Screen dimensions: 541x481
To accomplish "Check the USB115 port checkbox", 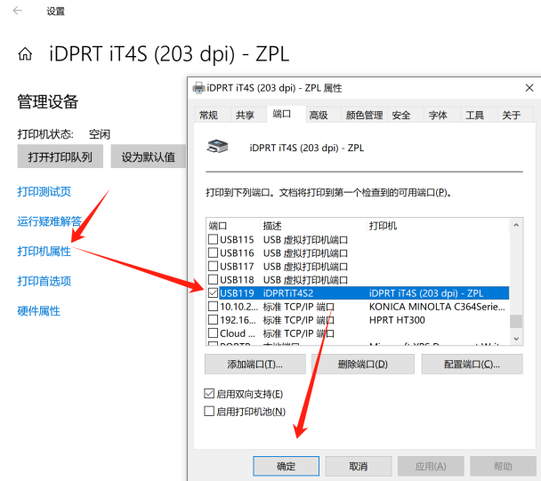I will (x=214, y=239).
